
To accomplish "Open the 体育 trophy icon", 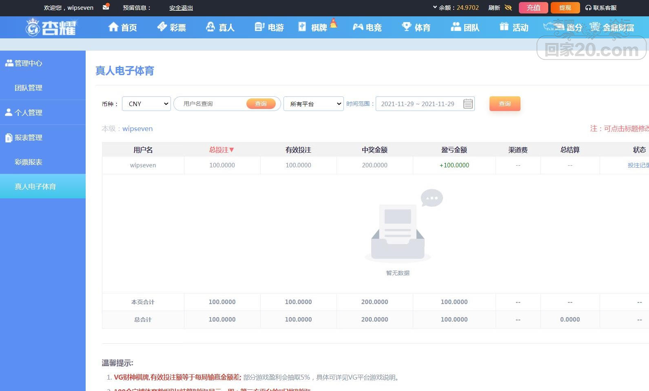I will pos(406,27).
